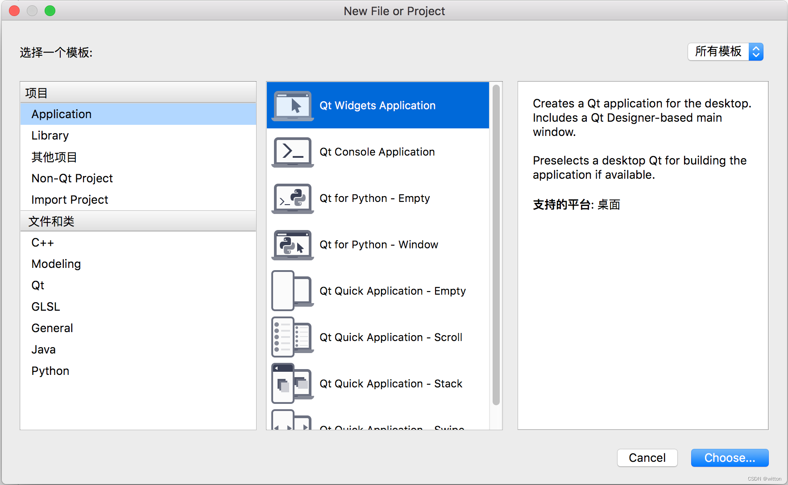The width and height of the screenshot is (788, 485).
Task: Open the 所有模板 template filter dropdown
Action: click(x=725, y=52)
